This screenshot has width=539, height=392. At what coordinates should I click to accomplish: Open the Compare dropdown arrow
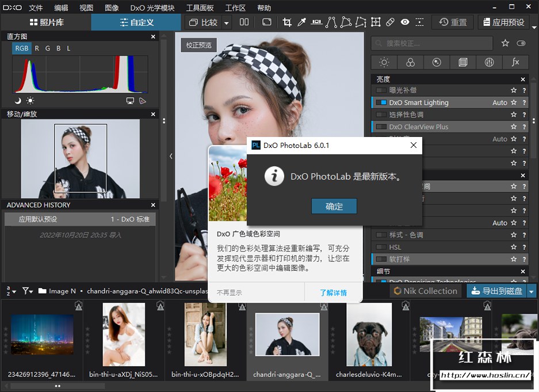point(227,23)
